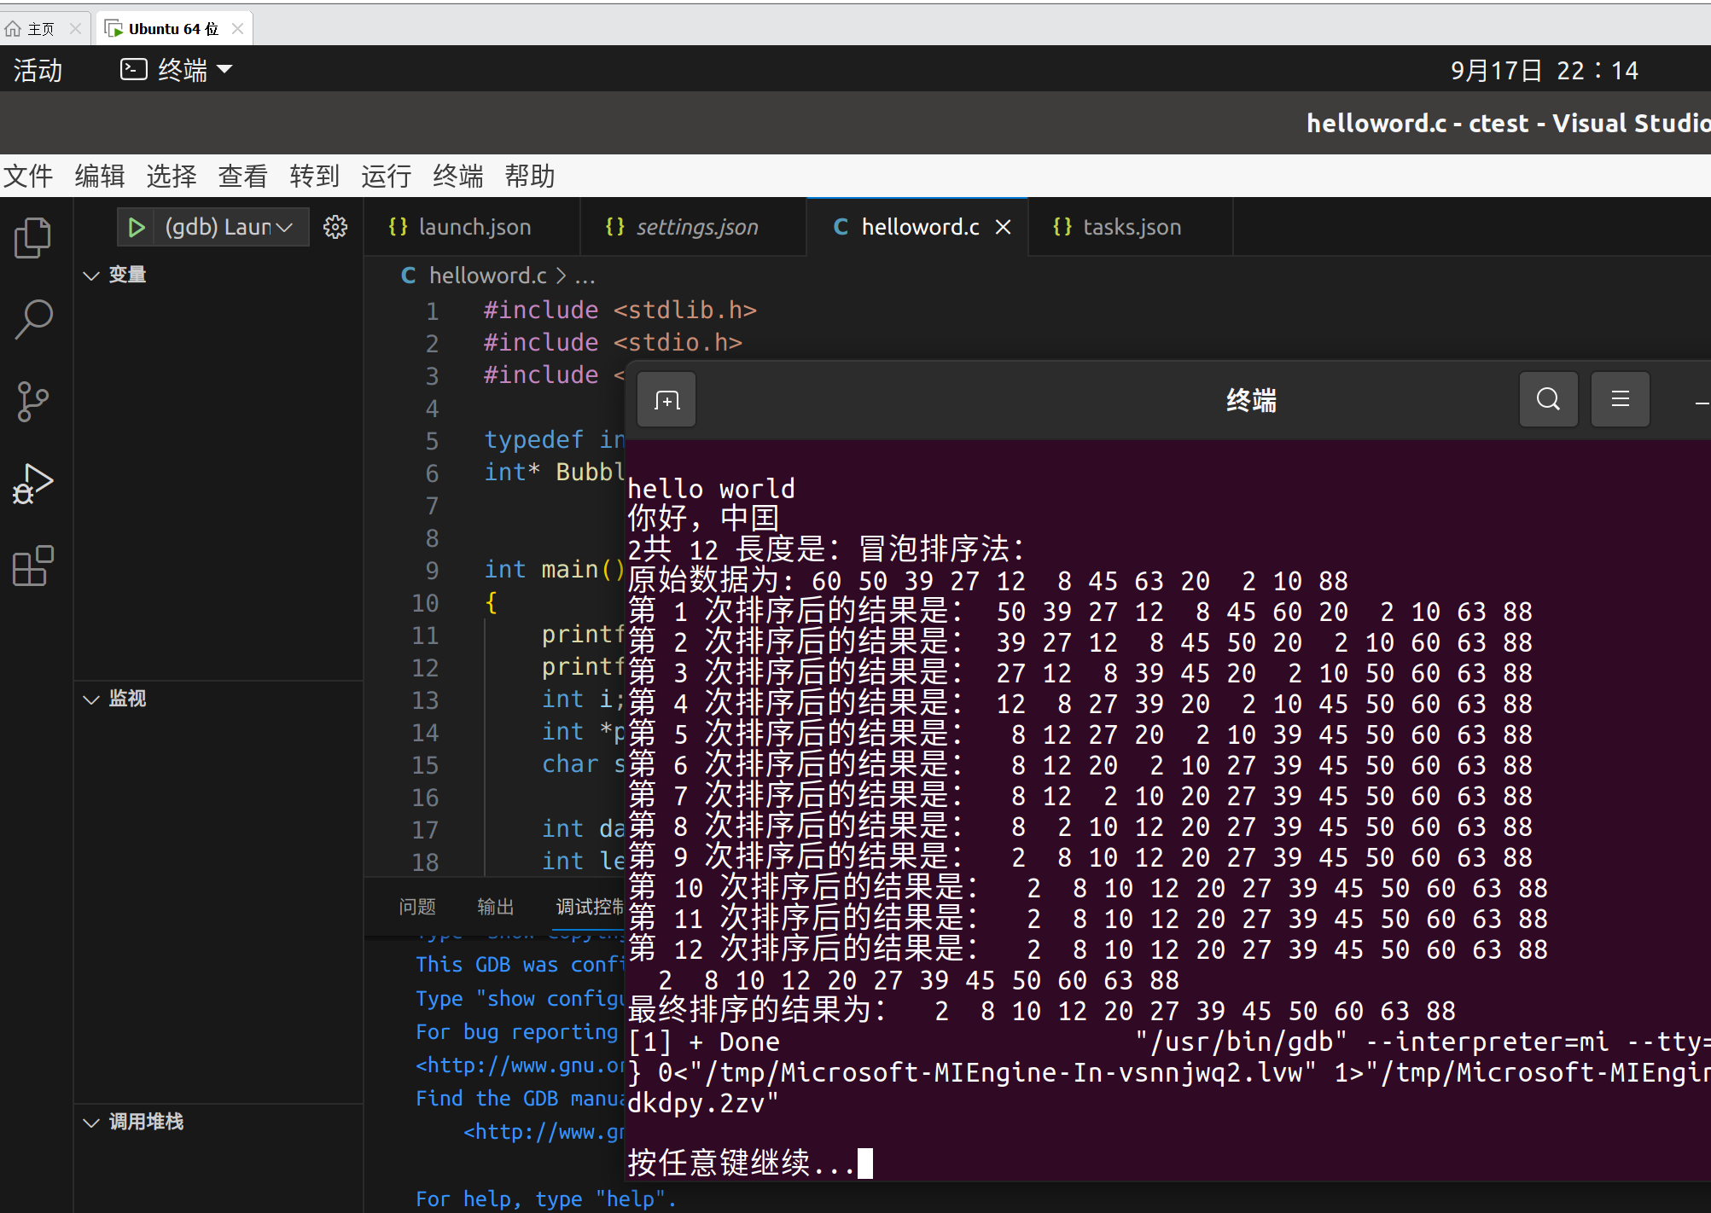This screenshot has width=1711, height=1213.
Task: Switch to the tasks.json editor tab
Action: tap(1130, 227)
